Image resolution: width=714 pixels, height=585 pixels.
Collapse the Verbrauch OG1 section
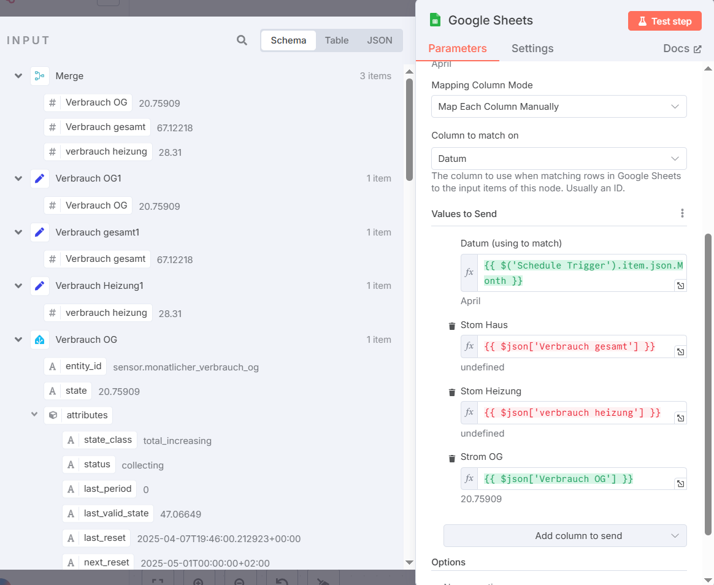(18, 178)
